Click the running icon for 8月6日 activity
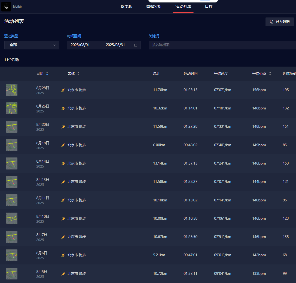 pyautogui.click(x=63, y=255)
